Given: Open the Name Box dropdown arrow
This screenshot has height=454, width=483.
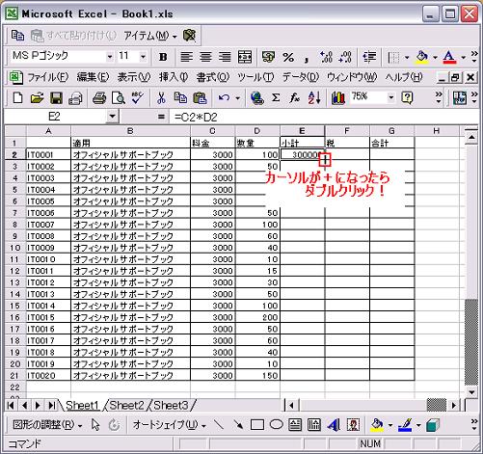Looking at the screenshot, I should [112, 116].
